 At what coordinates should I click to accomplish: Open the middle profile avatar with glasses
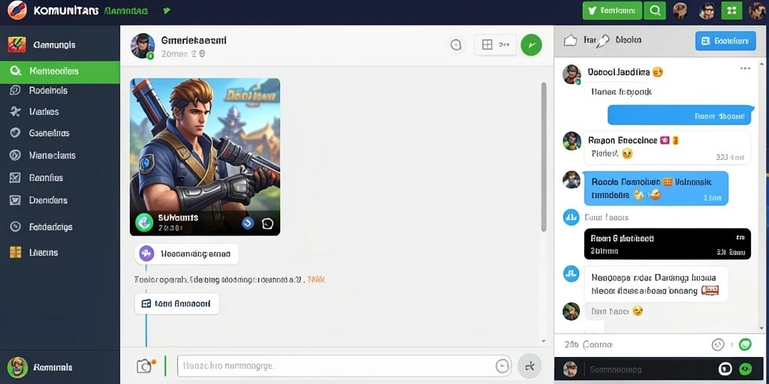[706, 10]
